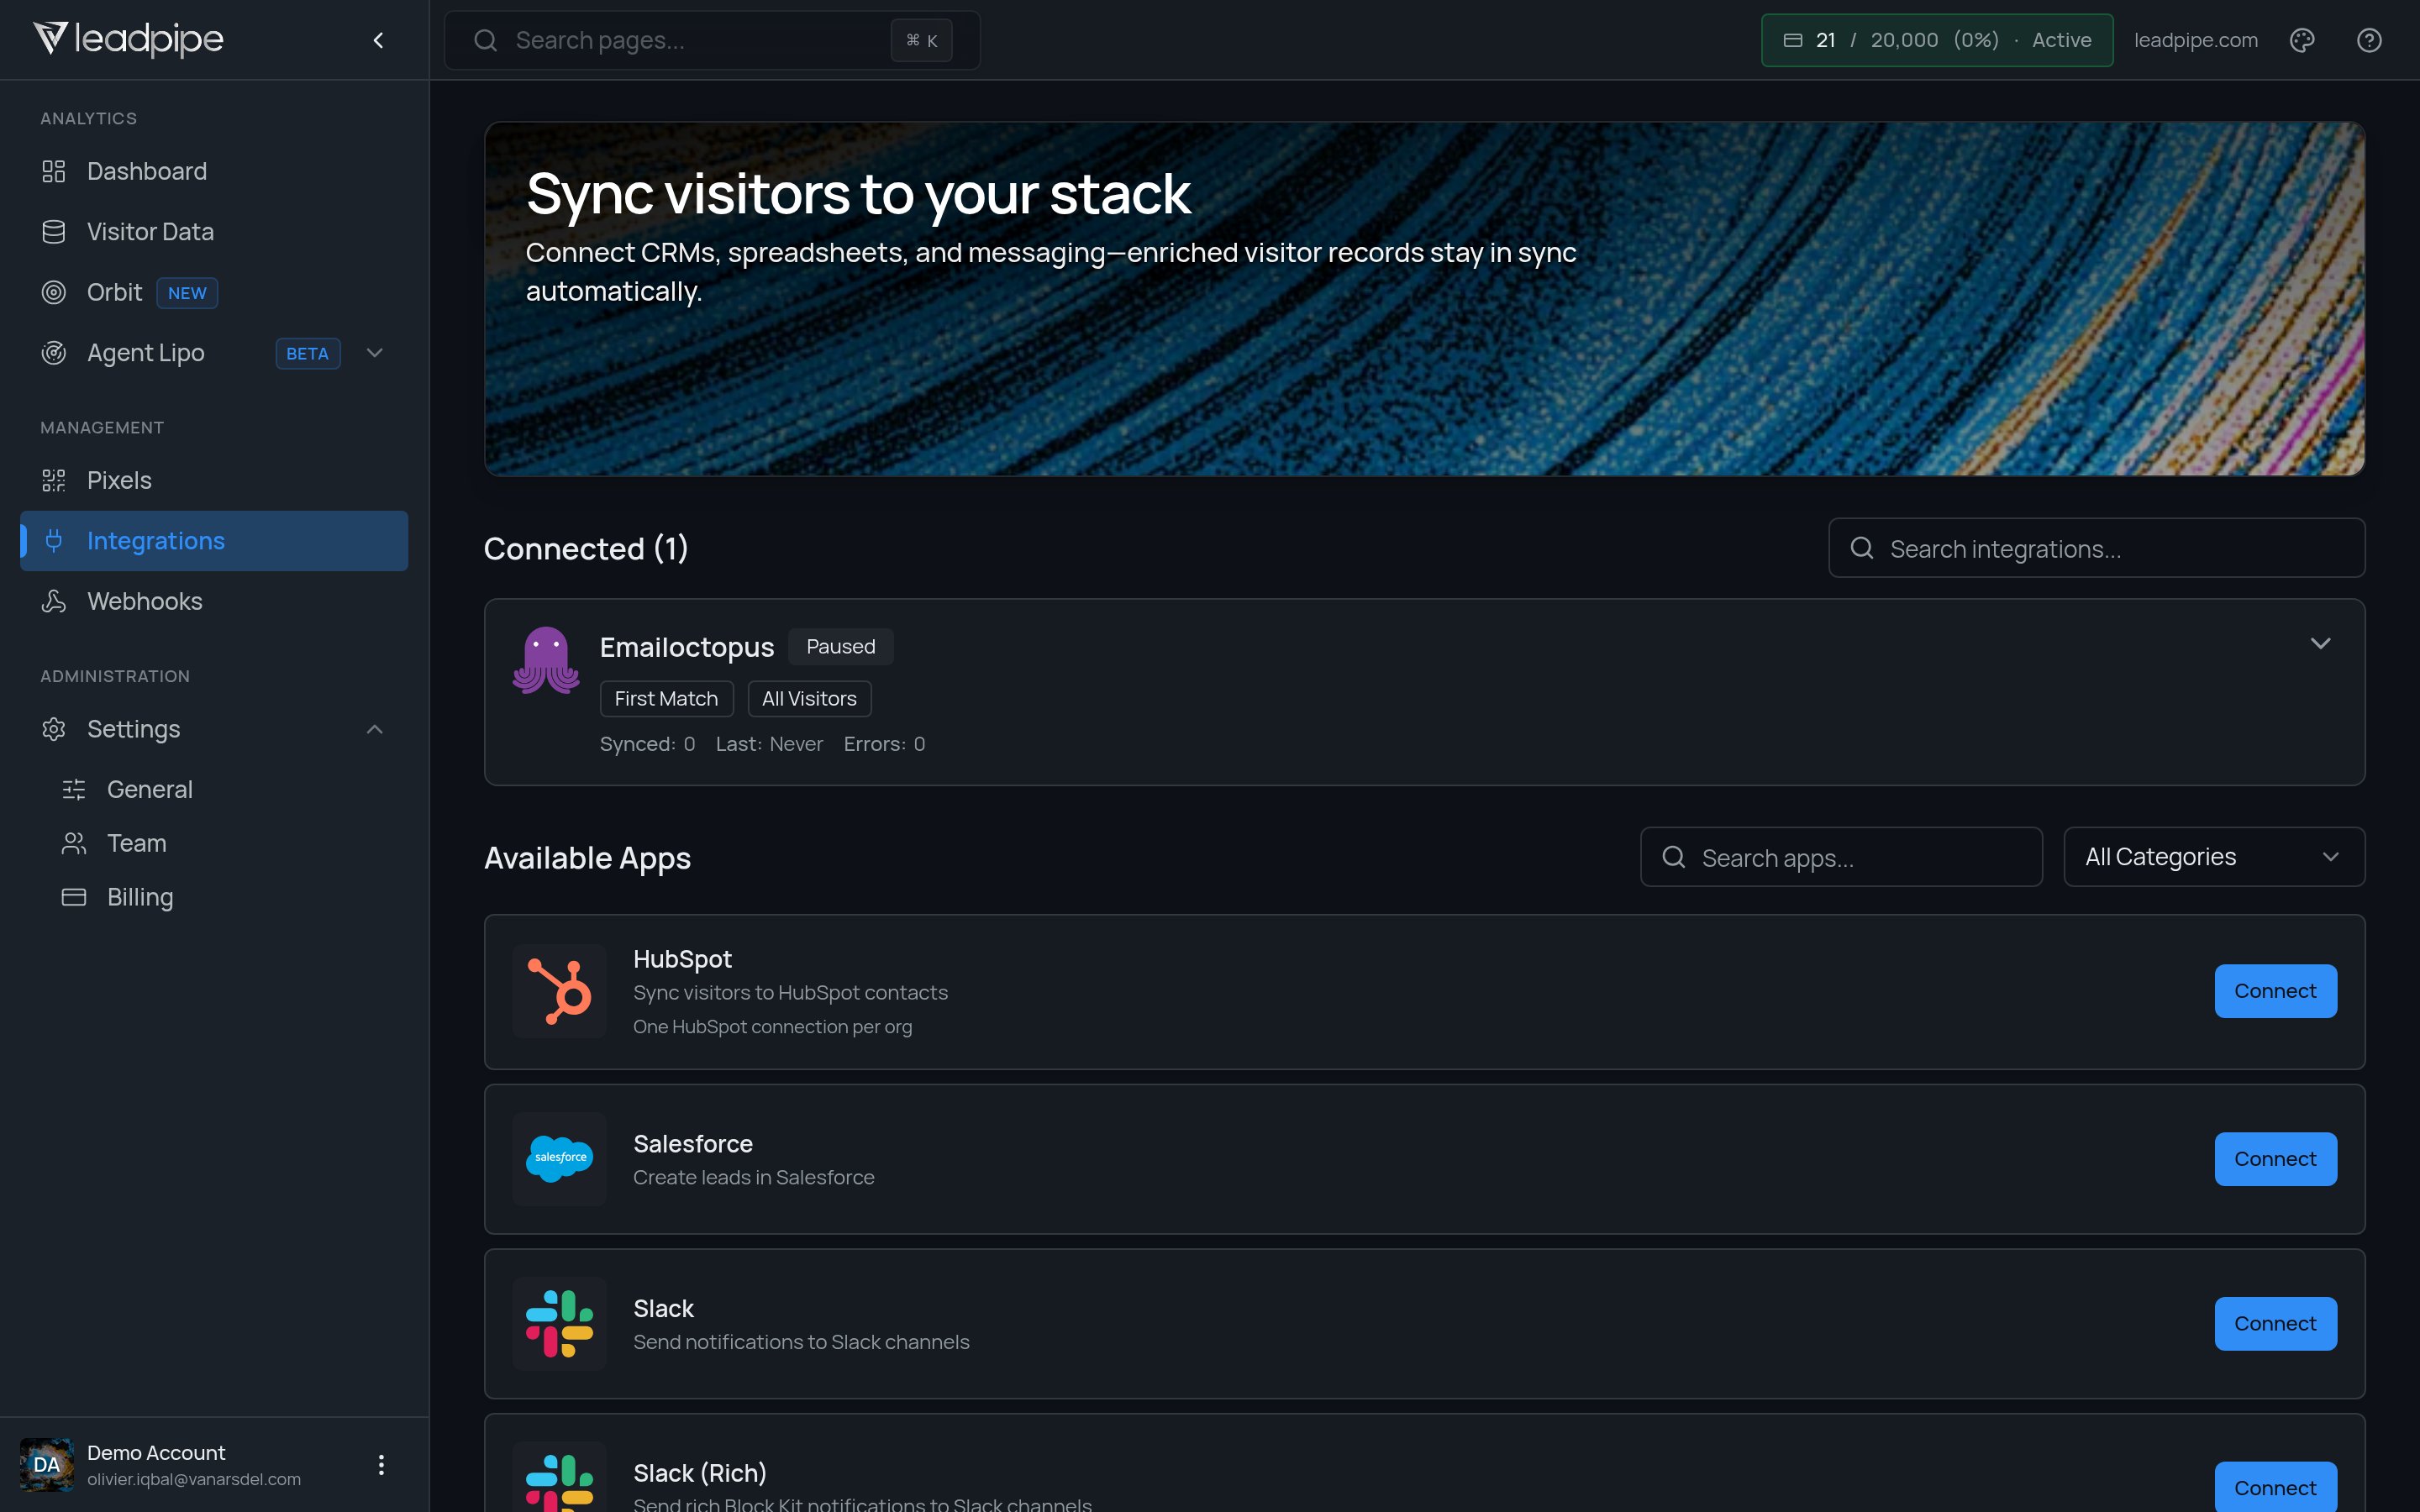Click the Integrations plug icon
Screen dimensions: 2420x1512
click(x=54, y=541)
